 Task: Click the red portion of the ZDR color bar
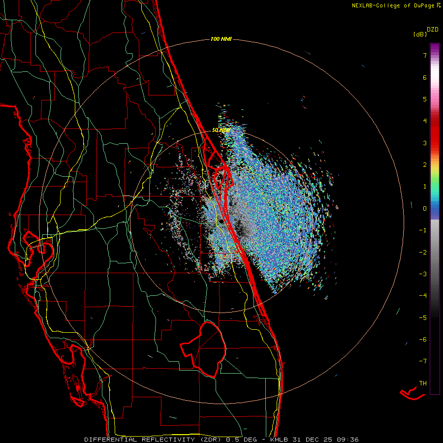pos(435,136)
